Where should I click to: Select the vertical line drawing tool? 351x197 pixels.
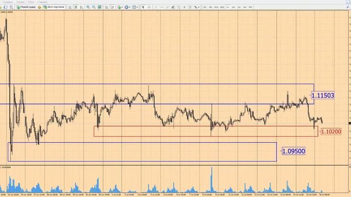pyautogui.click(x=156, y=7)
